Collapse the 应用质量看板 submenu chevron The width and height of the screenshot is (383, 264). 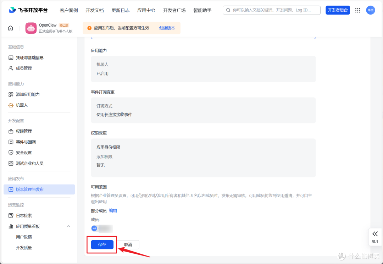69,226
